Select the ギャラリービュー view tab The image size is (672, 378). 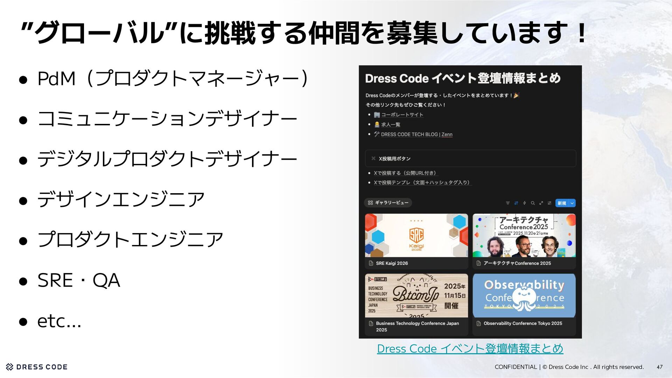(388, 203)
